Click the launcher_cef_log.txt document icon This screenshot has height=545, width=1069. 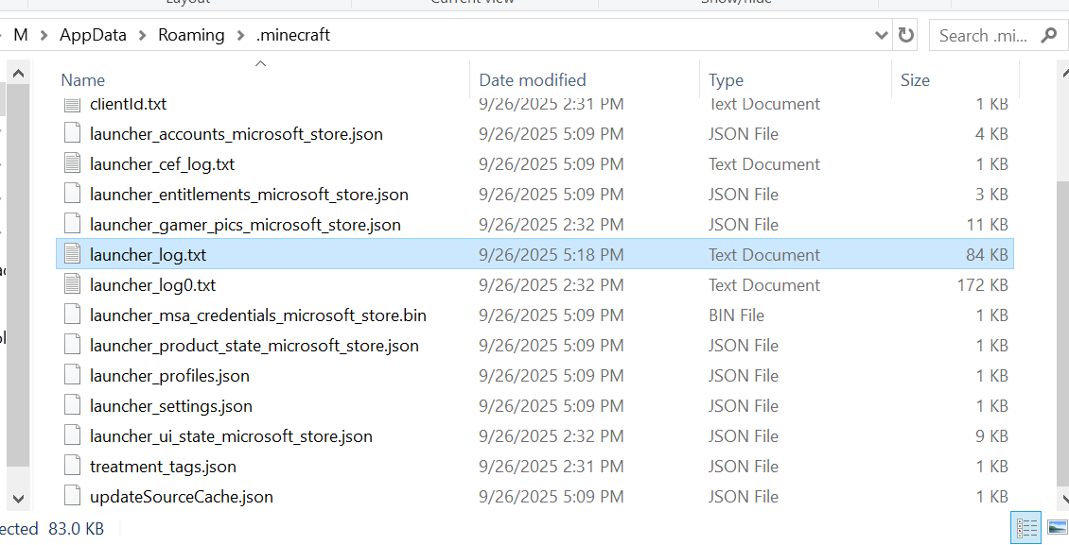(72, 164)
